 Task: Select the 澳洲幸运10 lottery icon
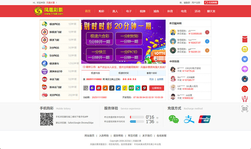tap(44, 71)
